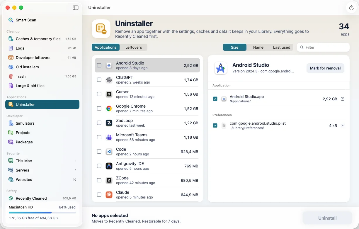Open the Websites globe icon
This screenshot has width=359, height=229.
pos(11,179)
